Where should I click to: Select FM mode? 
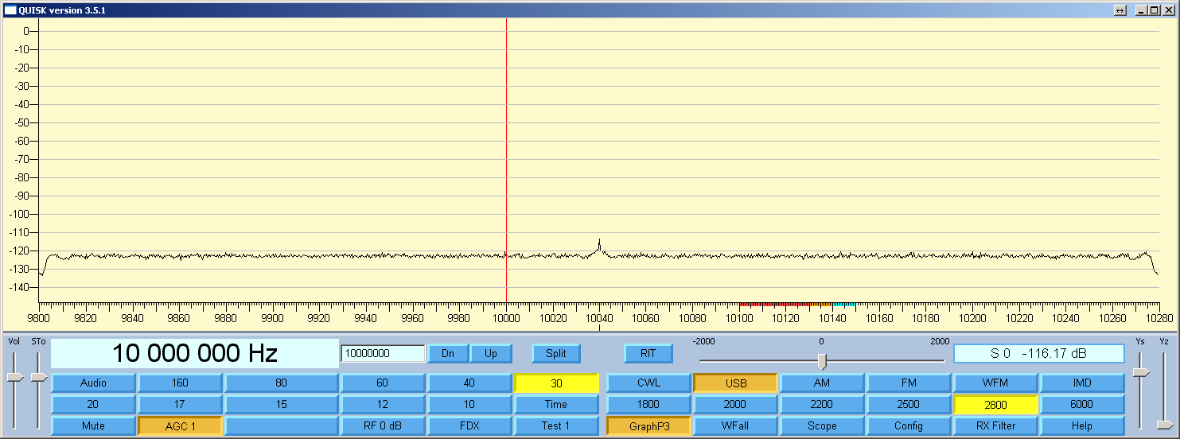pyautogui.click(x=909, y=383)
